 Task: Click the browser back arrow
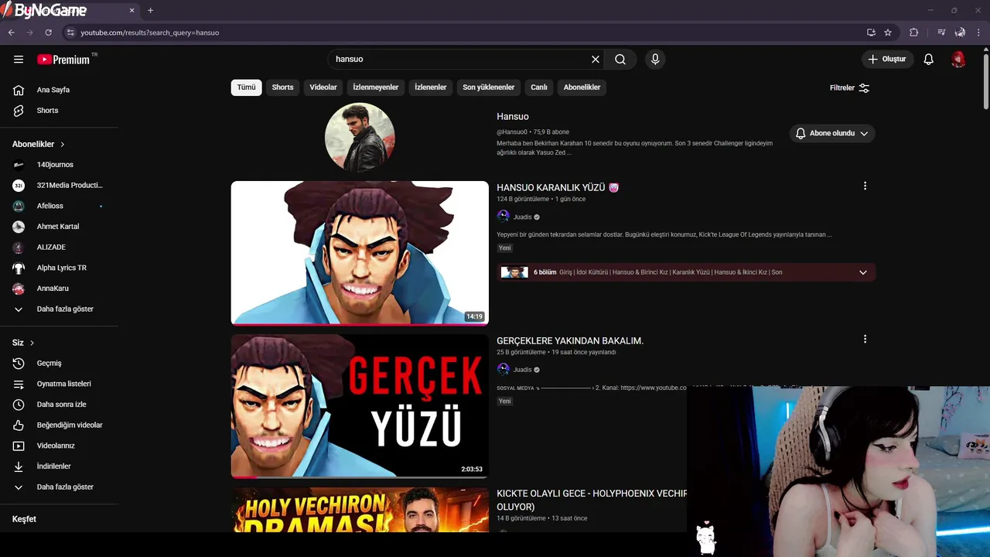pos(11,32)
